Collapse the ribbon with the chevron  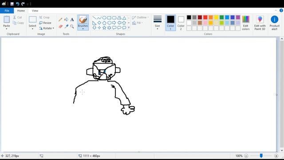pos(276,11)
